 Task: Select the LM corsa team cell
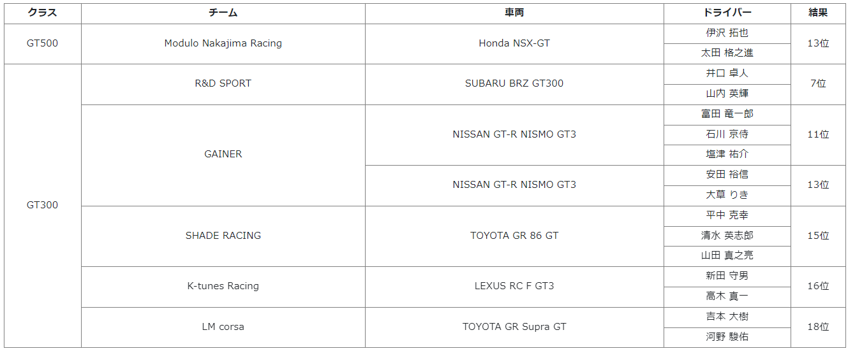coord(223,327)
